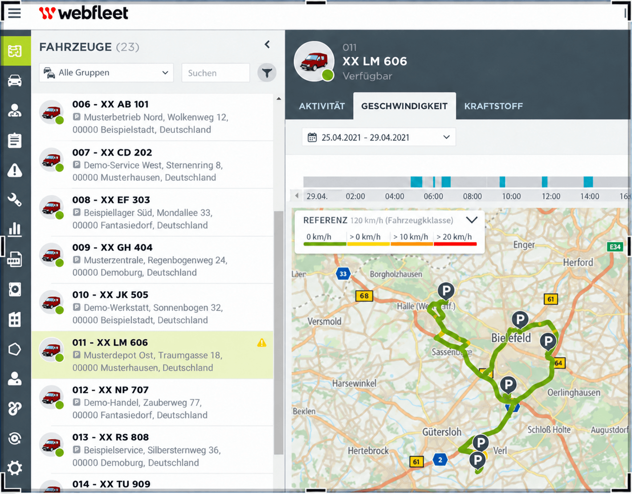Select vehicle 009 - XX GH 404

152,260
